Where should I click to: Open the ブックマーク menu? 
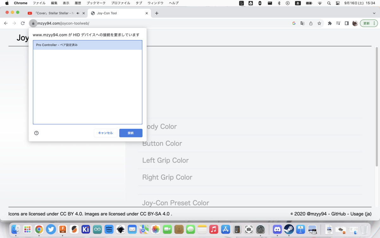click(x=96, y=3)
